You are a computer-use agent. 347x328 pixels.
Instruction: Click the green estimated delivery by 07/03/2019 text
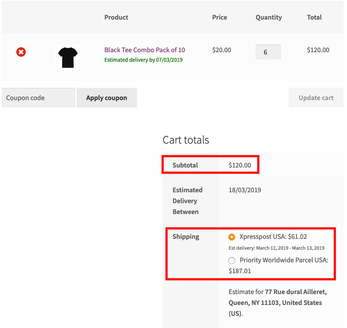coord(143,60)
